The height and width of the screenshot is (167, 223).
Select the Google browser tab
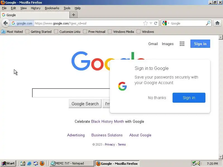35,15
